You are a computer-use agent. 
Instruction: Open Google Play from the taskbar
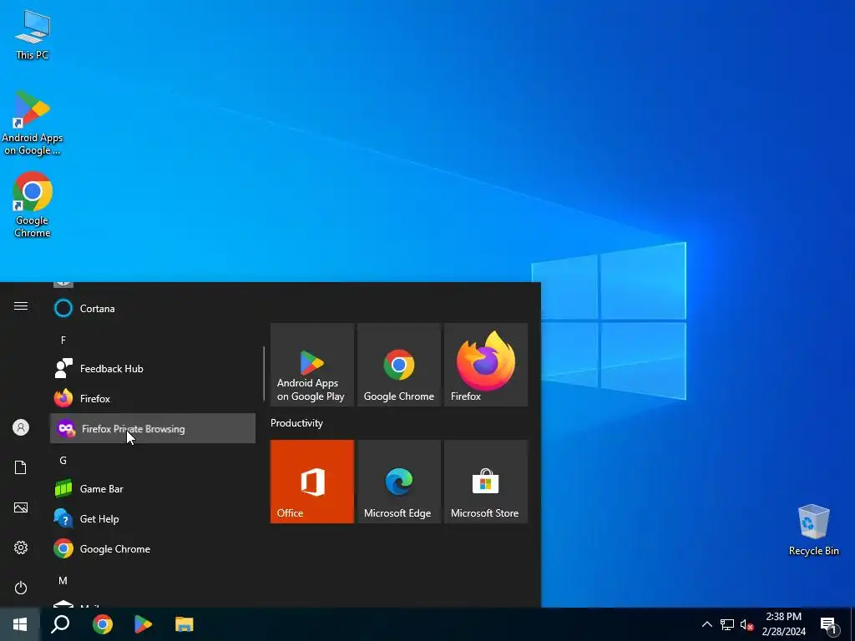[x=143, y=624]
